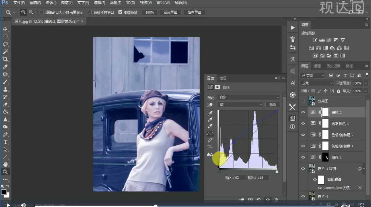Choose the edit points curve mode
Screen dimensions: 371x207
point(210,133)
